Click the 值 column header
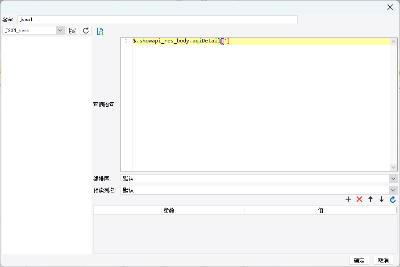Screen dimensions: 400x267 click(x=321, y=210)
